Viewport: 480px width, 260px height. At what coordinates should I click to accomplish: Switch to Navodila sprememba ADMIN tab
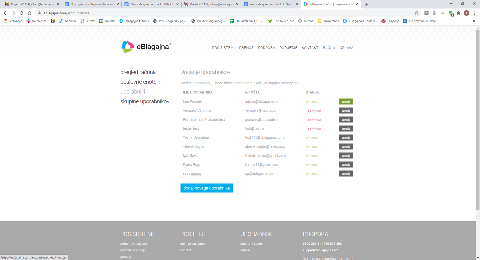(x=152, y=4)
